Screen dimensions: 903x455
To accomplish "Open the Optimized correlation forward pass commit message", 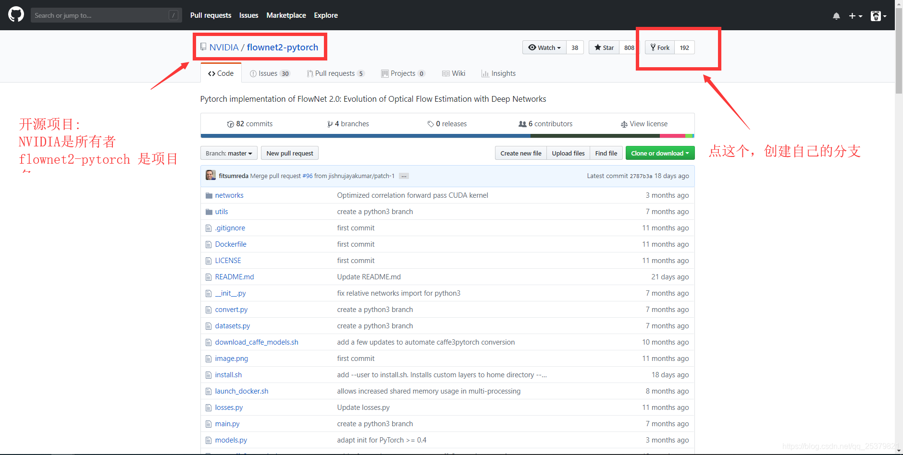I will (412, 195).
